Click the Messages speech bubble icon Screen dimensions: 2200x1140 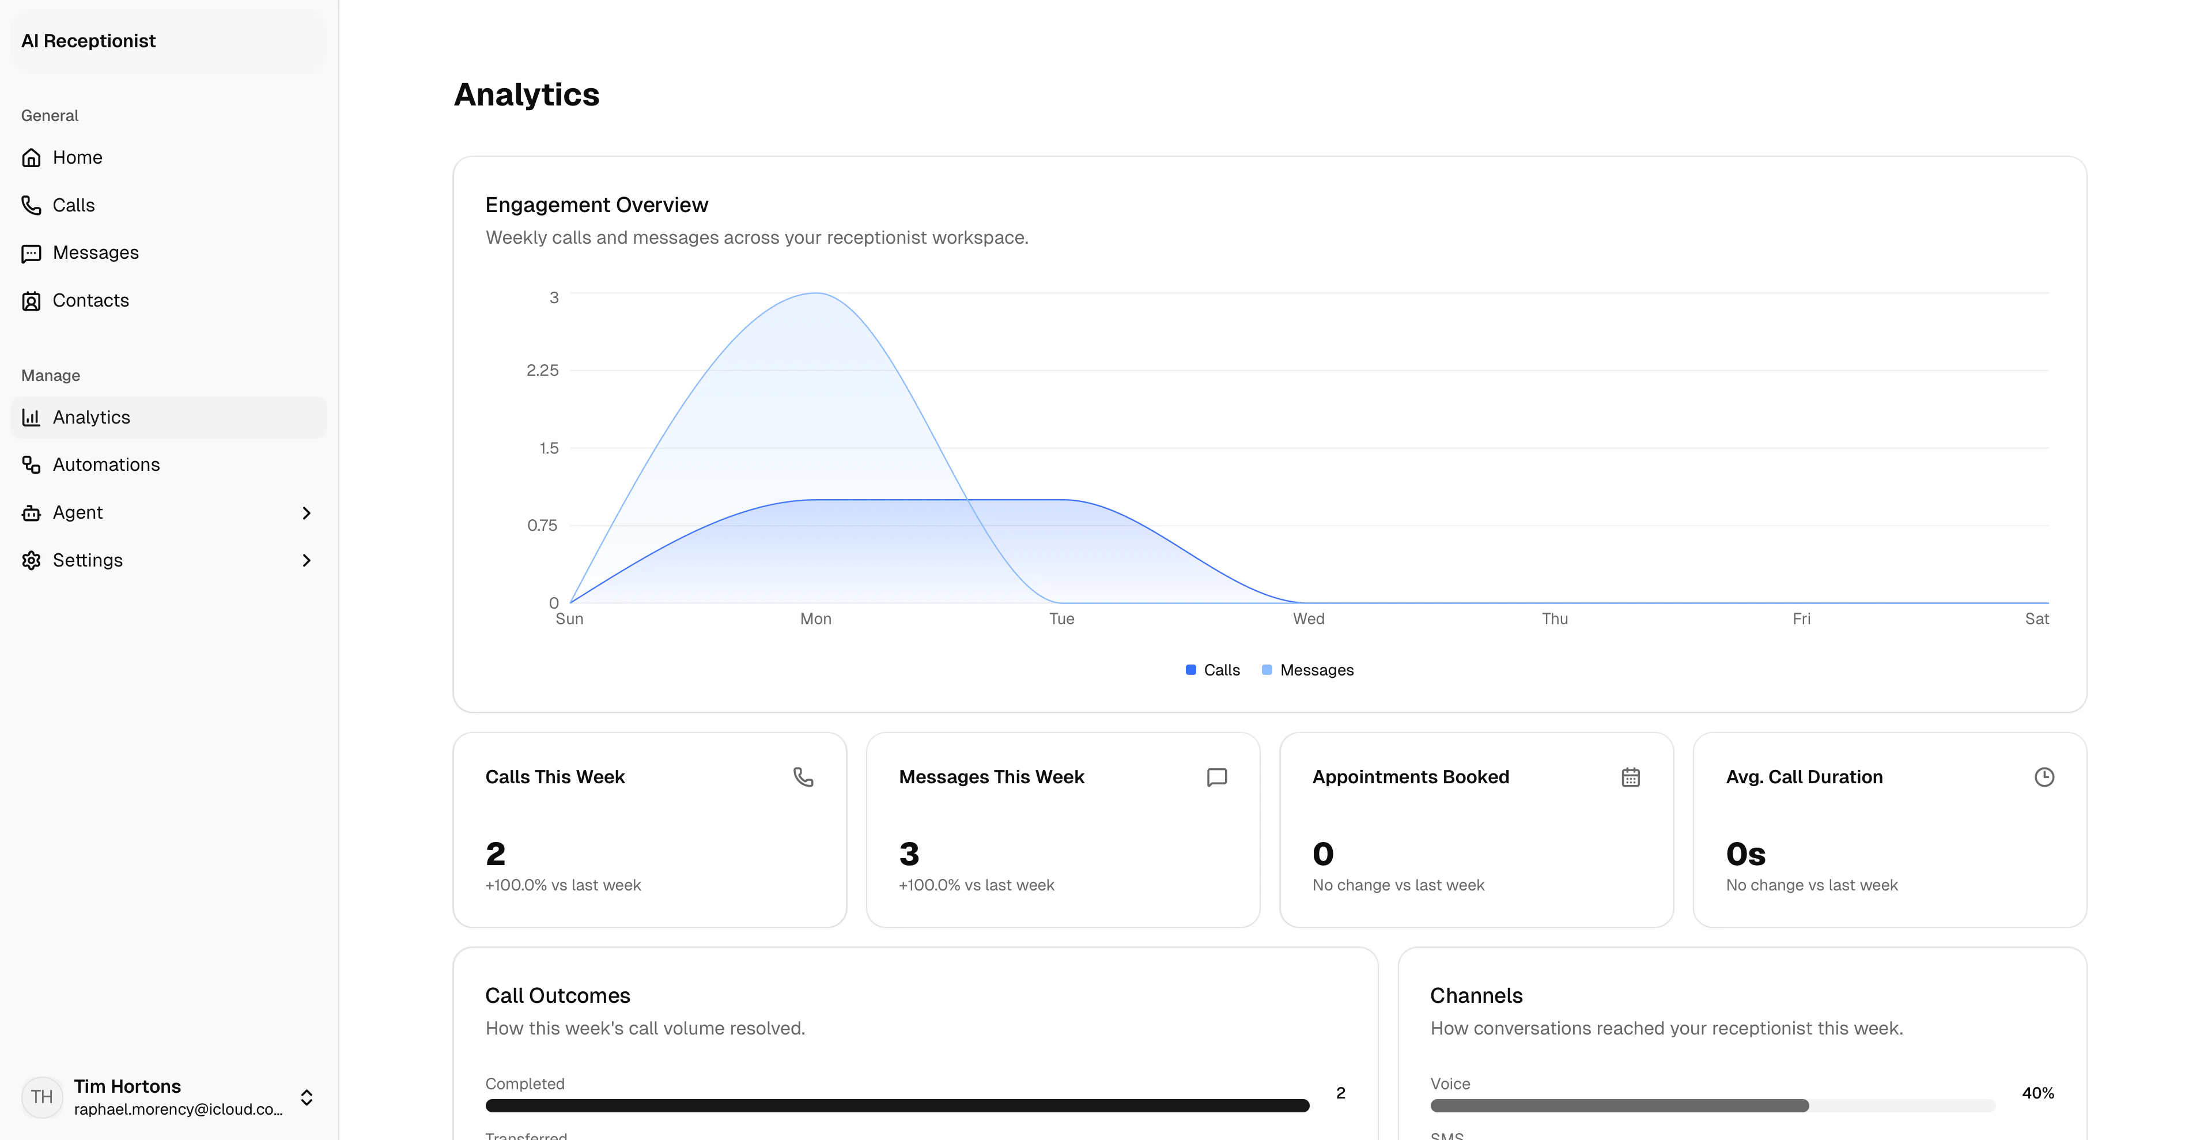32,253
